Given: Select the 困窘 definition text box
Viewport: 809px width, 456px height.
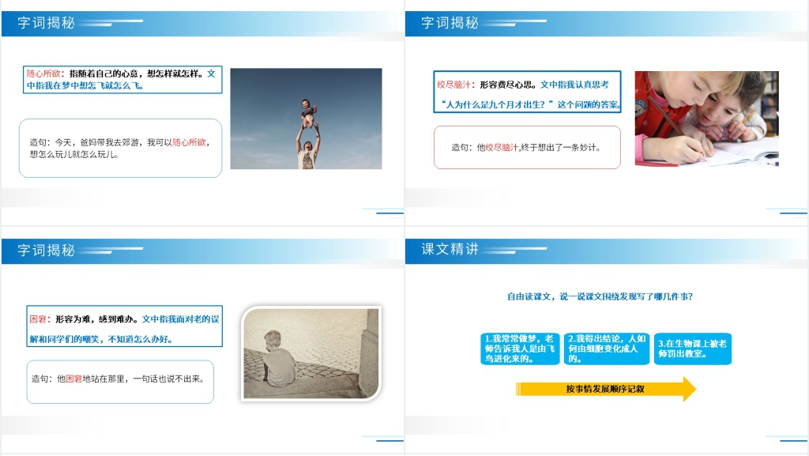Looking at the screenshot, I should tap(124, 327).
